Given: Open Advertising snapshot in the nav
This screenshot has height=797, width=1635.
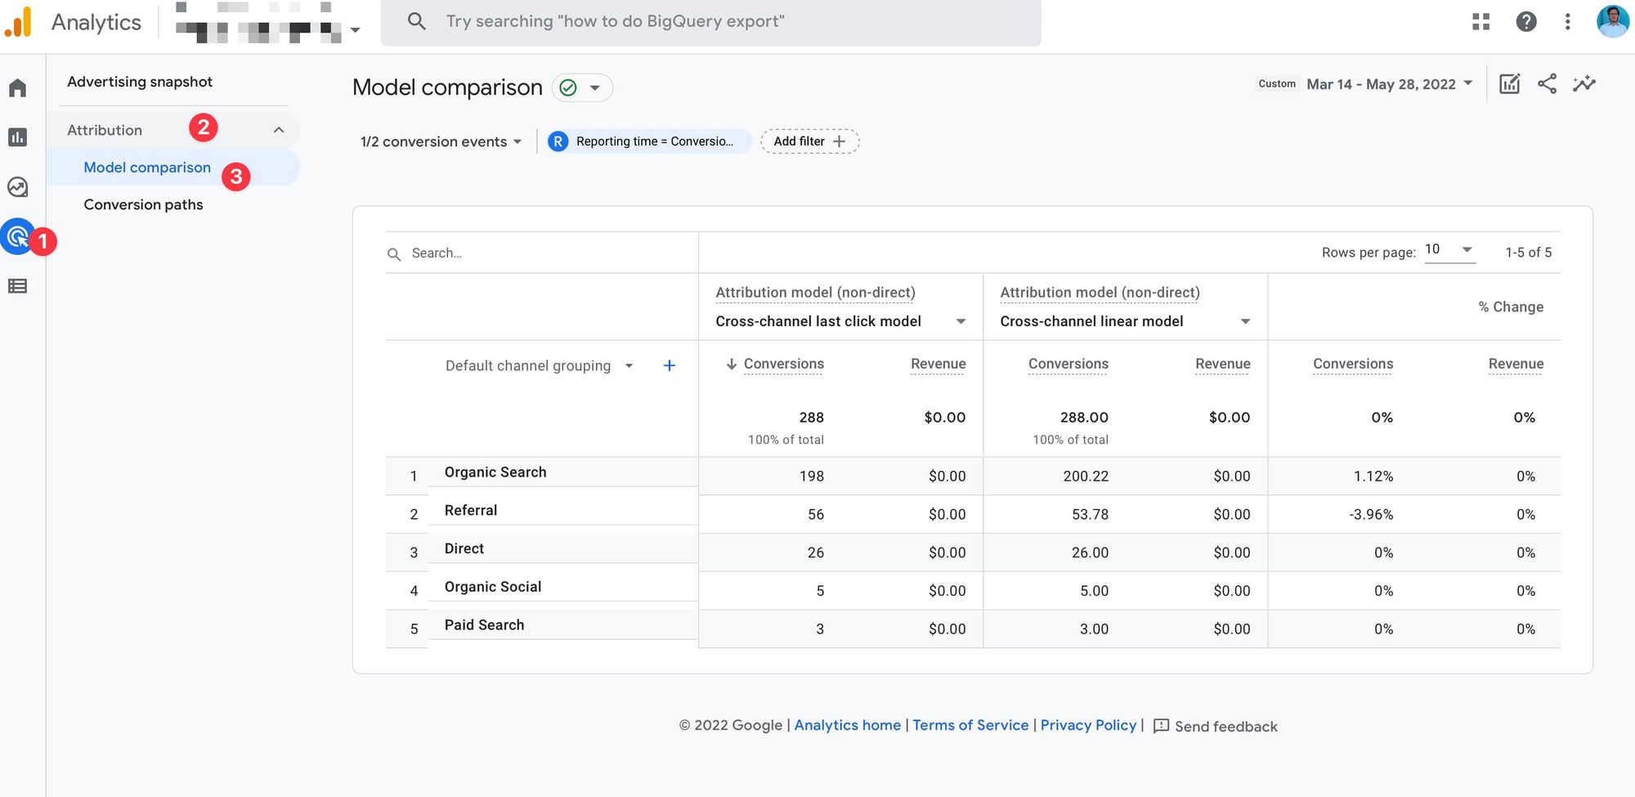Looking at the screenshot, I should (x=140, y=82).
